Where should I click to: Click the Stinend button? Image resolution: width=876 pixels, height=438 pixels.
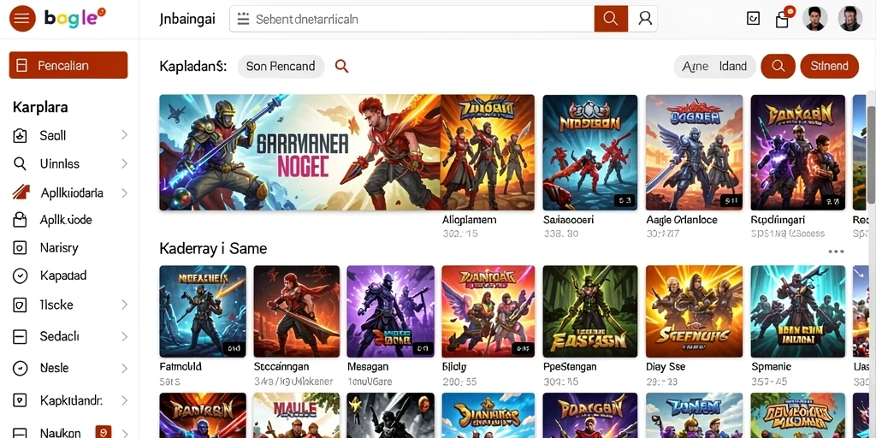(829, 66)
